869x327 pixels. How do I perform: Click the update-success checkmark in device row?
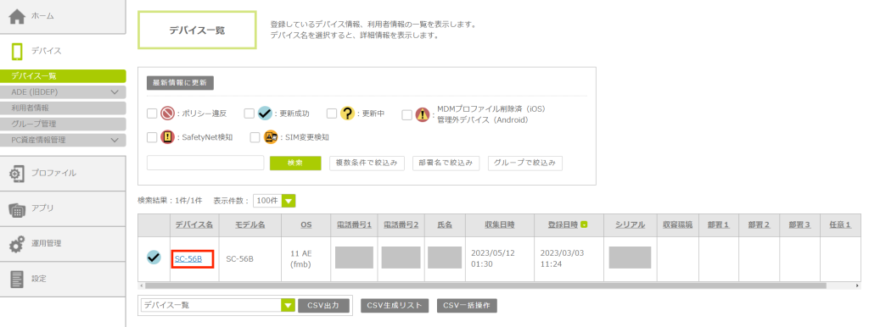tap(154, 258)
